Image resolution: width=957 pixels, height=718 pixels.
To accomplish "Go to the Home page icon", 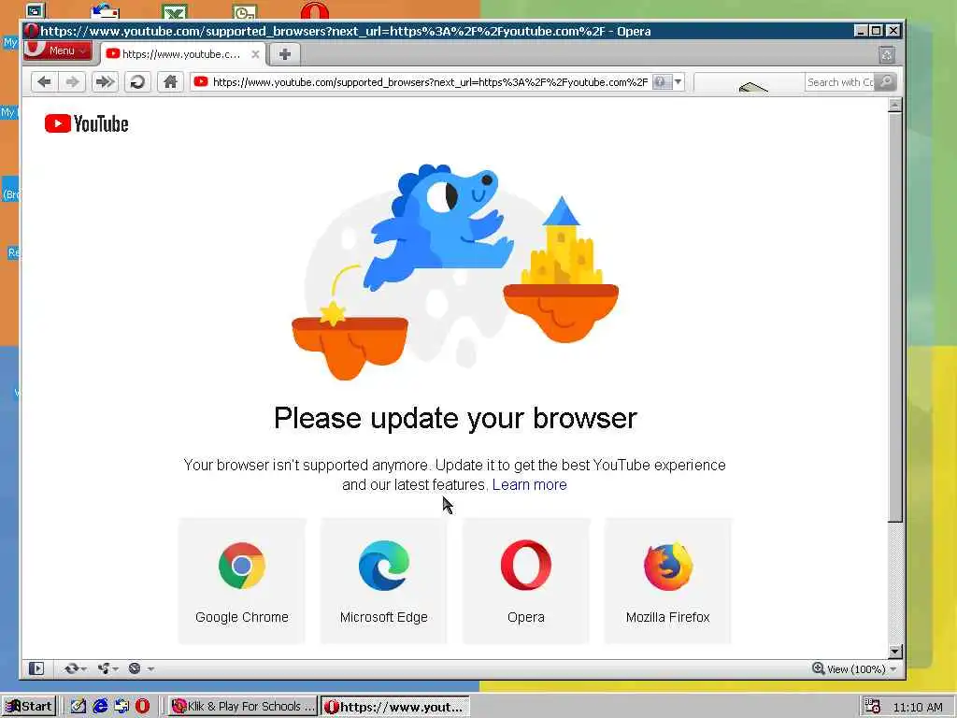I will [170, 82].
